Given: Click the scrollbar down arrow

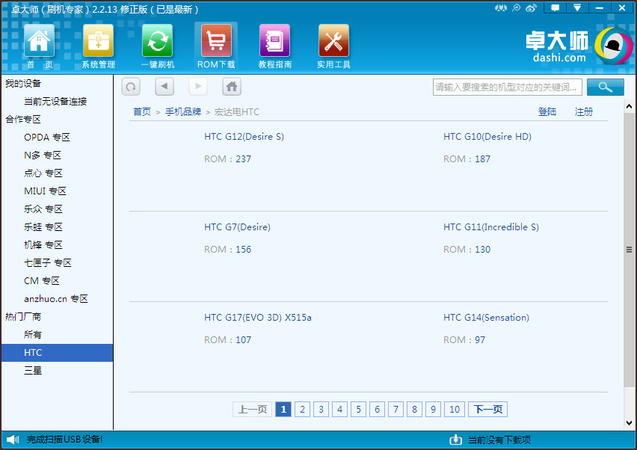Looking at the screenshot, I should coord(629,423).
